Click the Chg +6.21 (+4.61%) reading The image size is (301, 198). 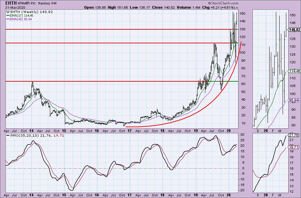click(218, 7)
